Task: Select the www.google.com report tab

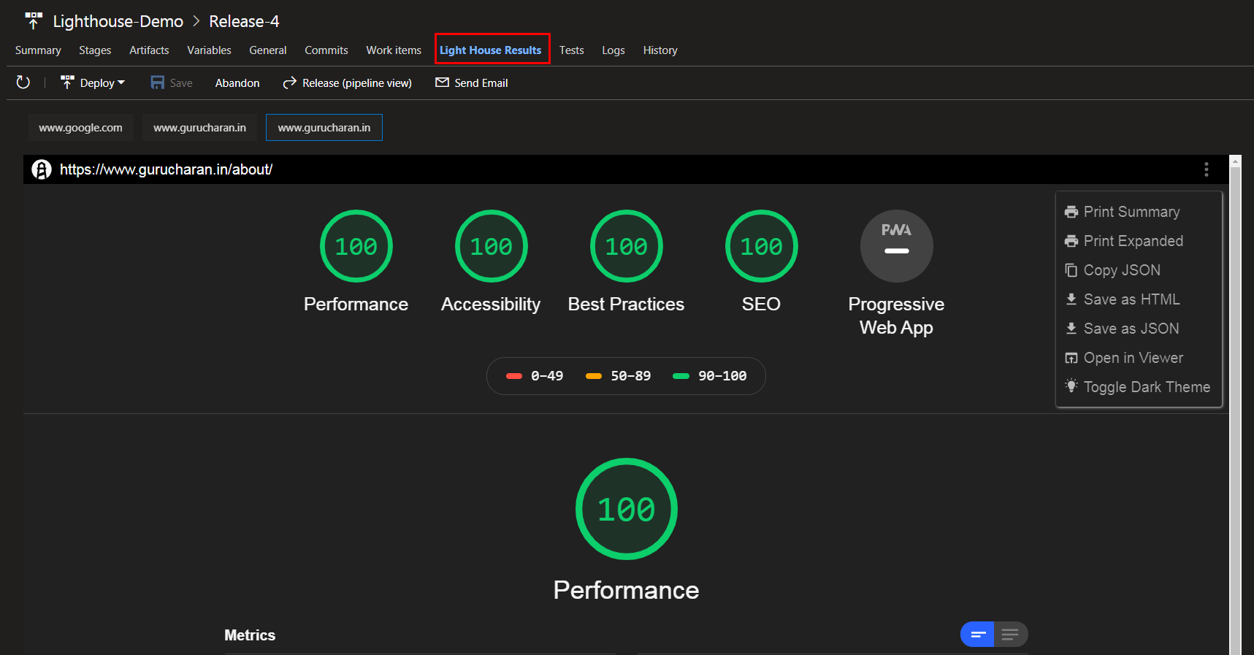Action: (x=81, y=127)
